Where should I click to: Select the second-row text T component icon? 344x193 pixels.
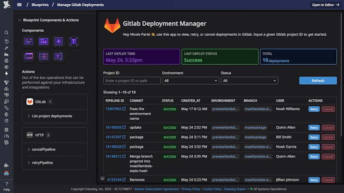[58, 56]
